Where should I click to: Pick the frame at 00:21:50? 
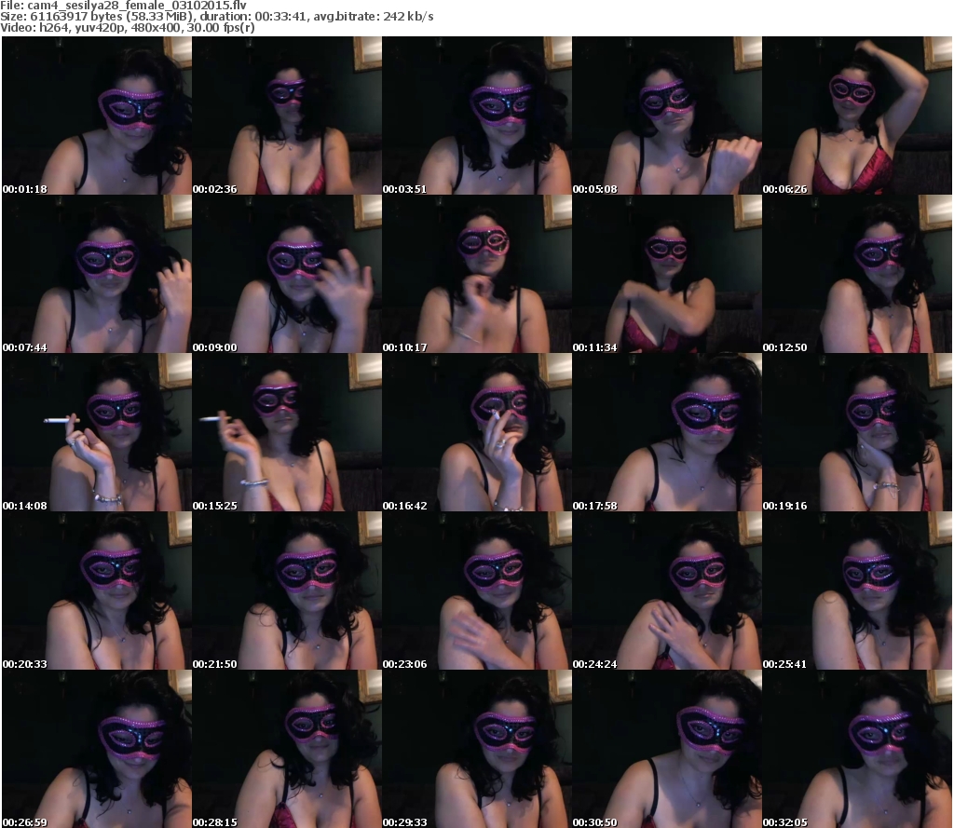287,590
